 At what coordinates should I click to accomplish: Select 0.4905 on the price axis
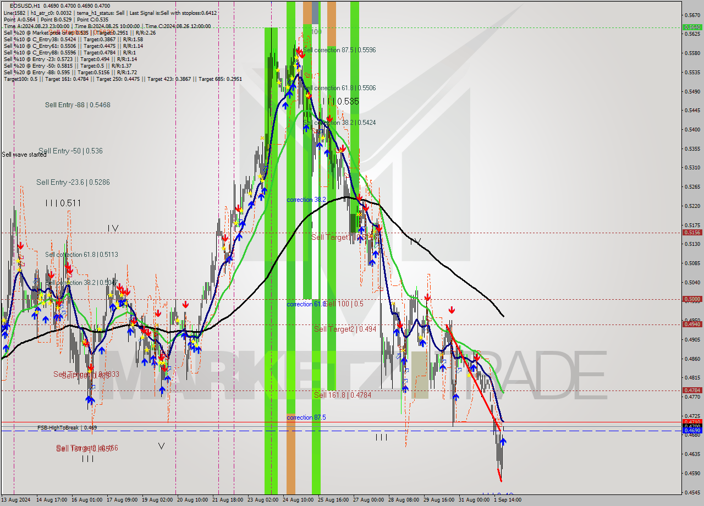(692, 339)
